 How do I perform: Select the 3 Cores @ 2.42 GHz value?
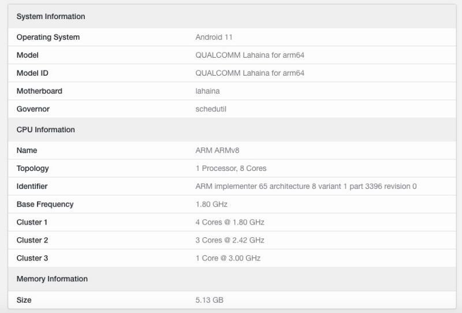coord(230,240)
